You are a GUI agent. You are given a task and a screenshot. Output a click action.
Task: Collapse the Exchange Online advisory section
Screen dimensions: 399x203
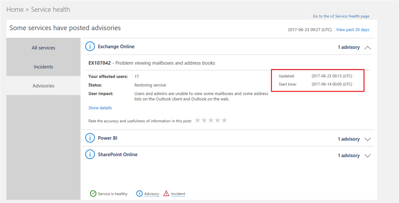[367, 47]
